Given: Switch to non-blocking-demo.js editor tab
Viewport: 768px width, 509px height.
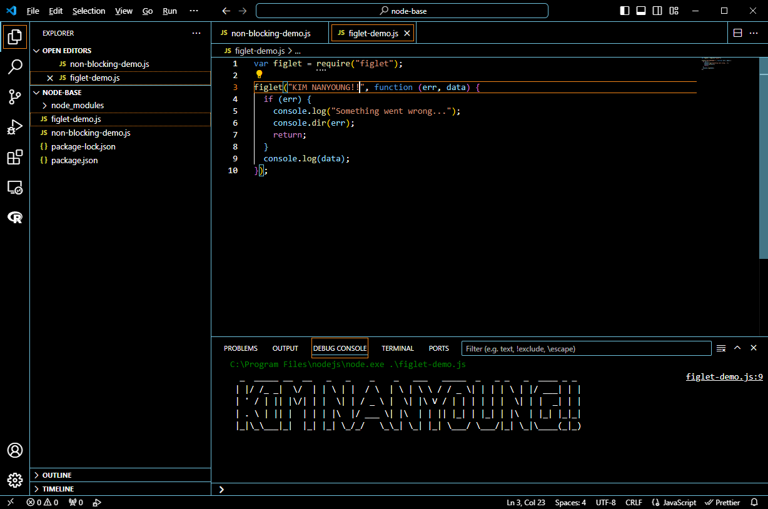Looking at the screenshot, I should tap(271, 33).
